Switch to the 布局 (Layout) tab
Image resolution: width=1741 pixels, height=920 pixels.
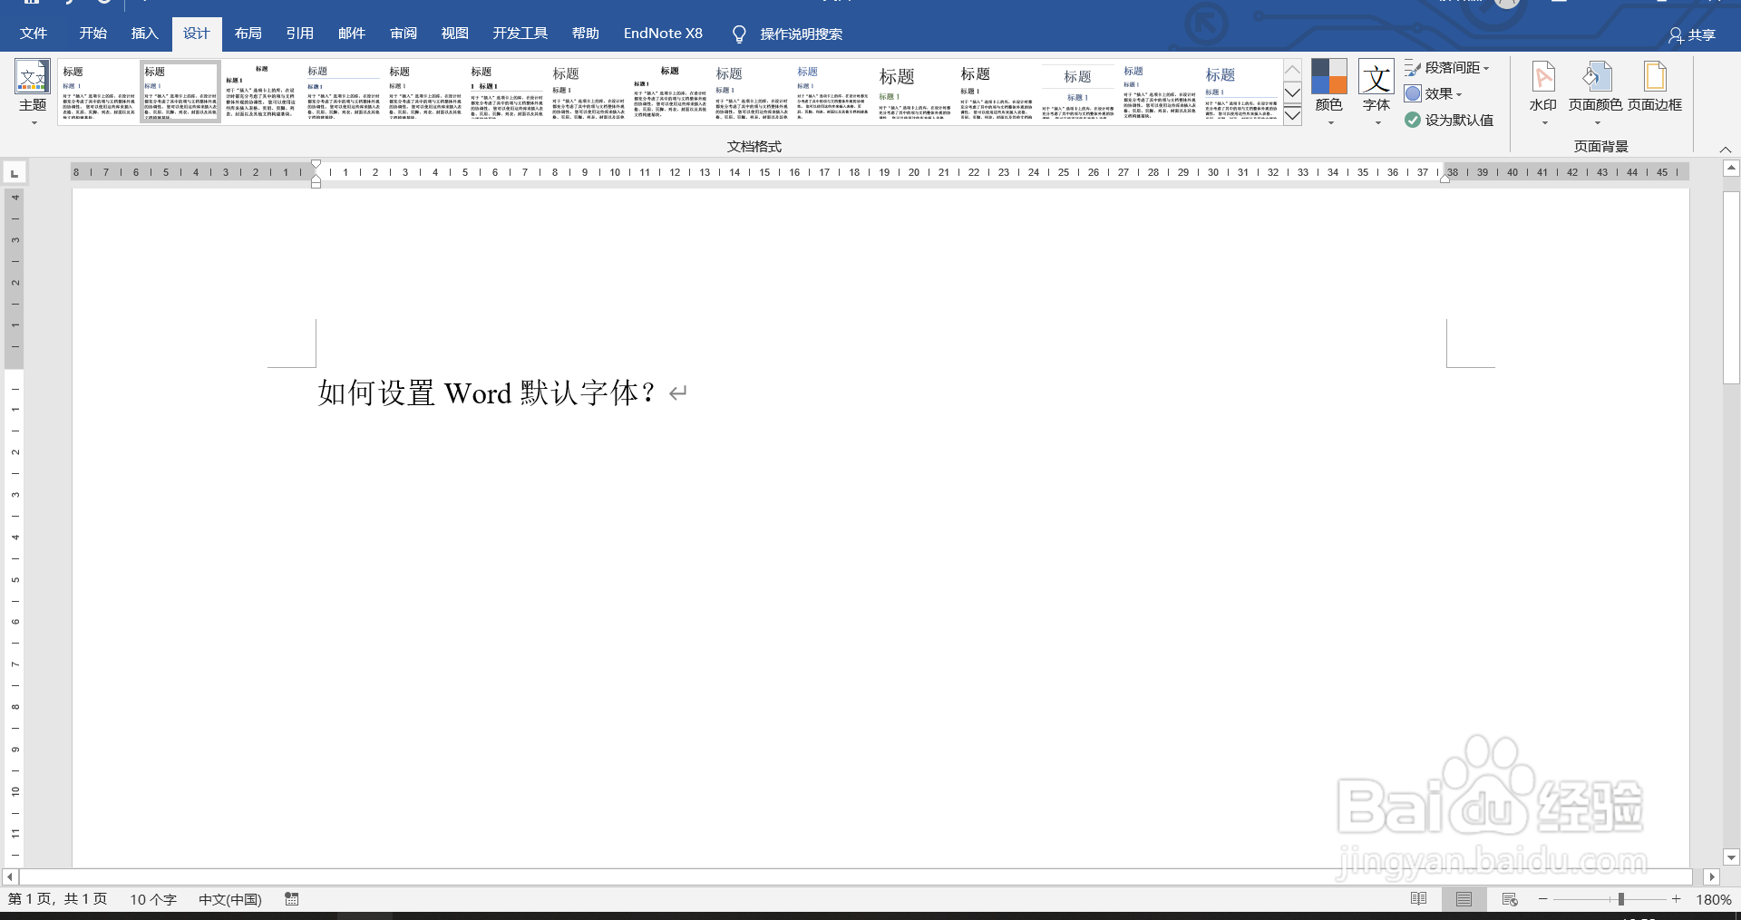pos(248,34)
